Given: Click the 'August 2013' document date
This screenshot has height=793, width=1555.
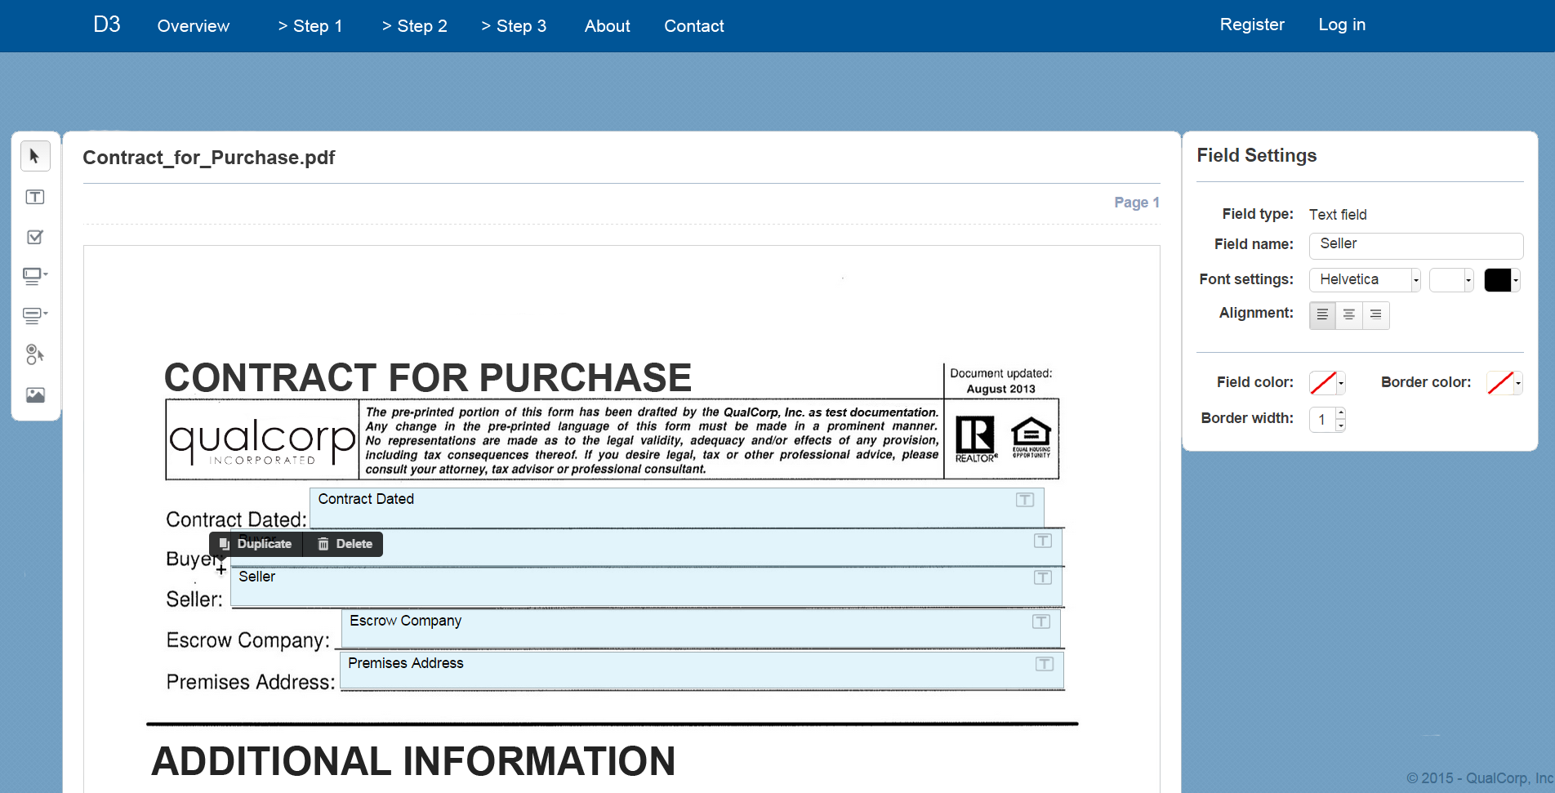Looking at the screenshot, I should (x=1001, y=390).
